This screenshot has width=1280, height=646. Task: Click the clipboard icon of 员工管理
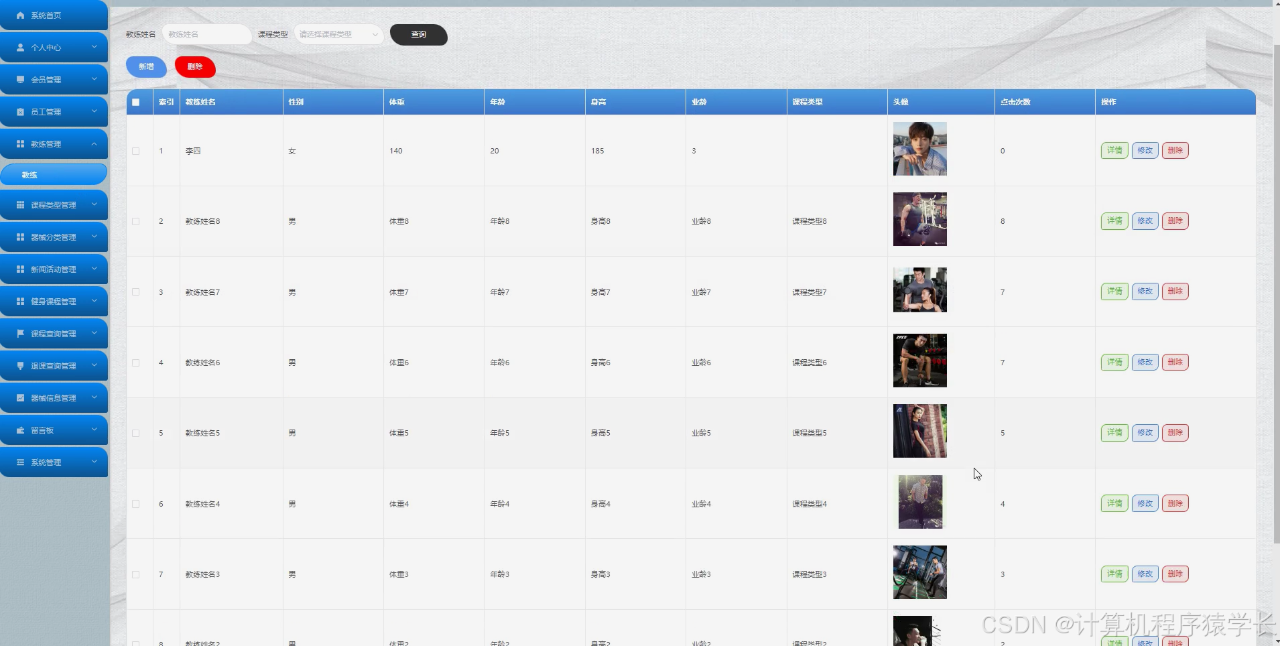pos(20,111)
